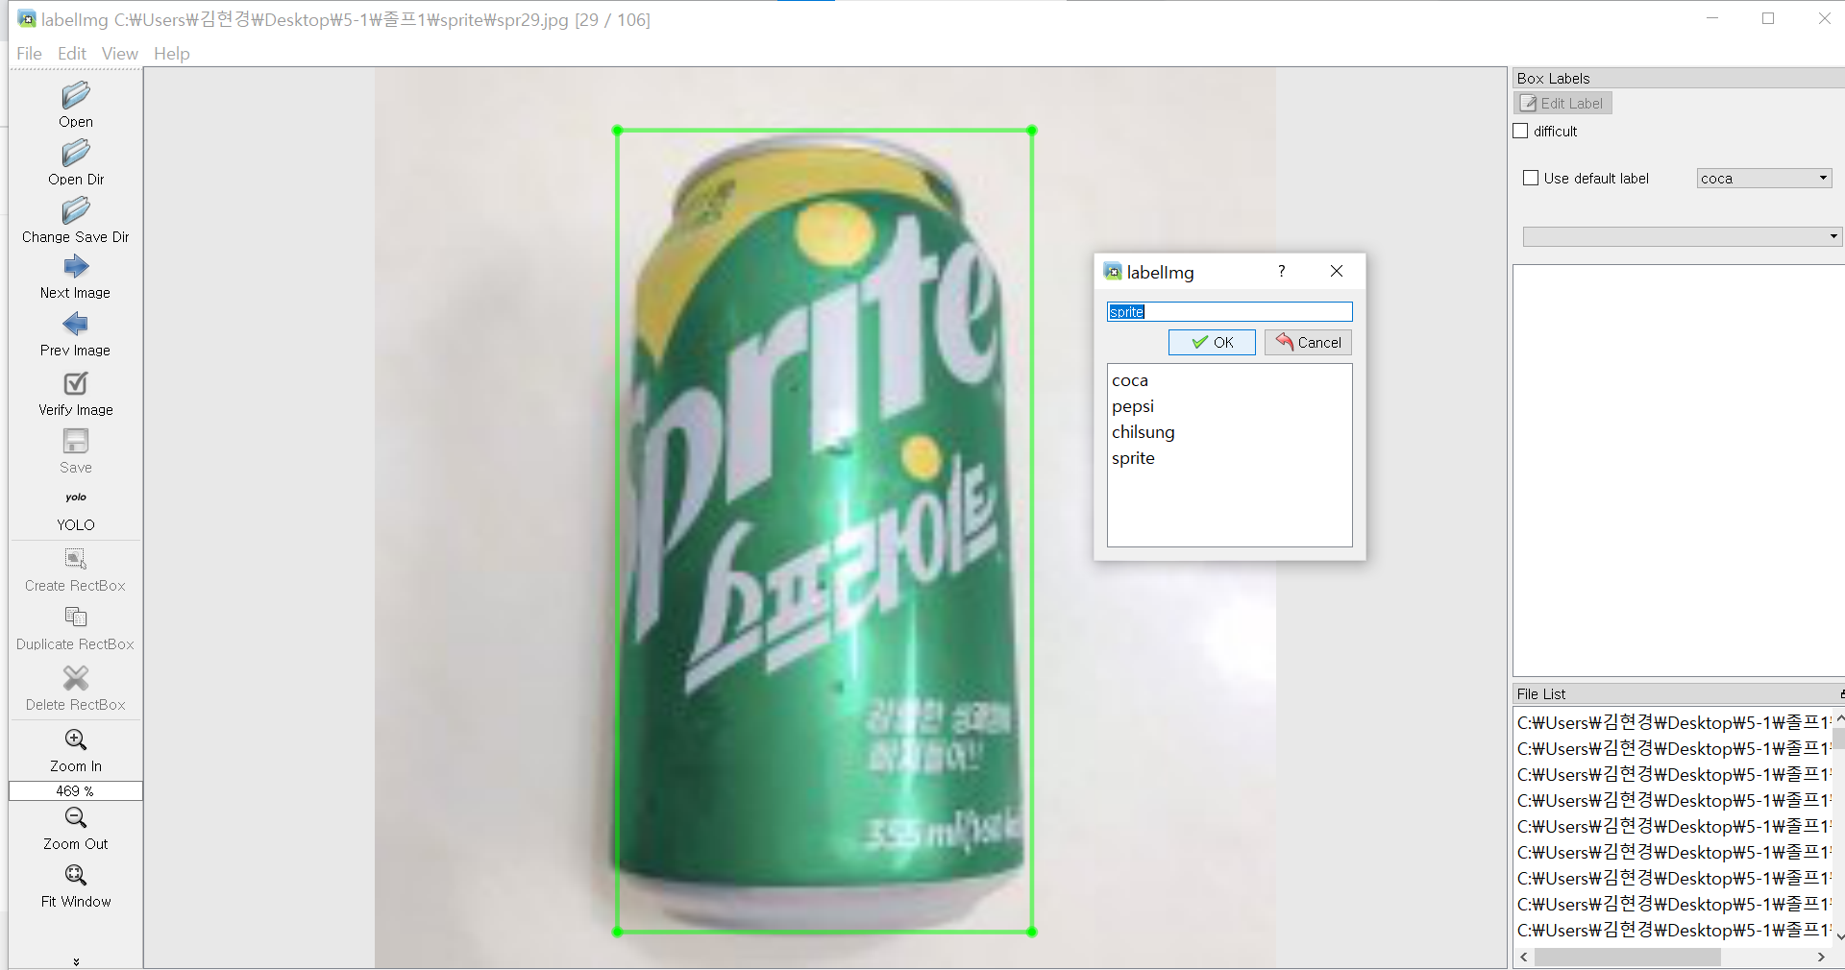The image size is (1845, 970).
Task: Click File List scroll left arrow
Action: click(x=1524, y=958)
